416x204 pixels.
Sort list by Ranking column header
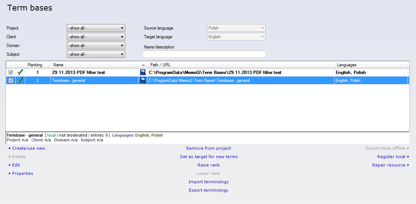(x=35, y=65)
